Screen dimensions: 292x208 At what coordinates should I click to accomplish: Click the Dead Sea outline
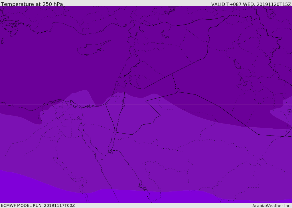tap(124, 101)
